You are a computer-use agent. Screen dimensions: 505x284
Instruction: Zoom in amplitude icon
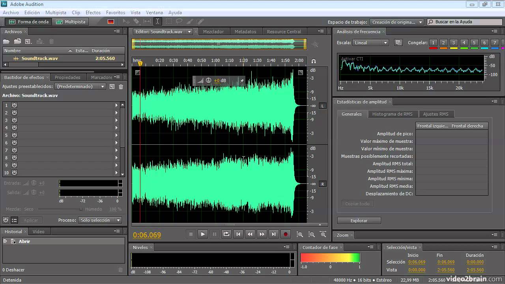click(x=300, y=234)
